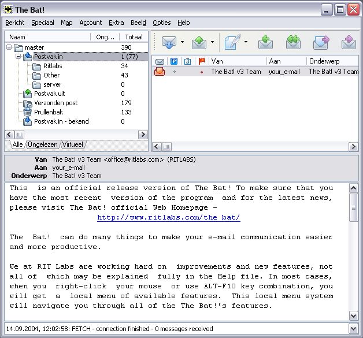The height and width of the screenshot is (338, 363).
Task: Click the reply to all toolbar icon
Action: [x=293, y=42]
